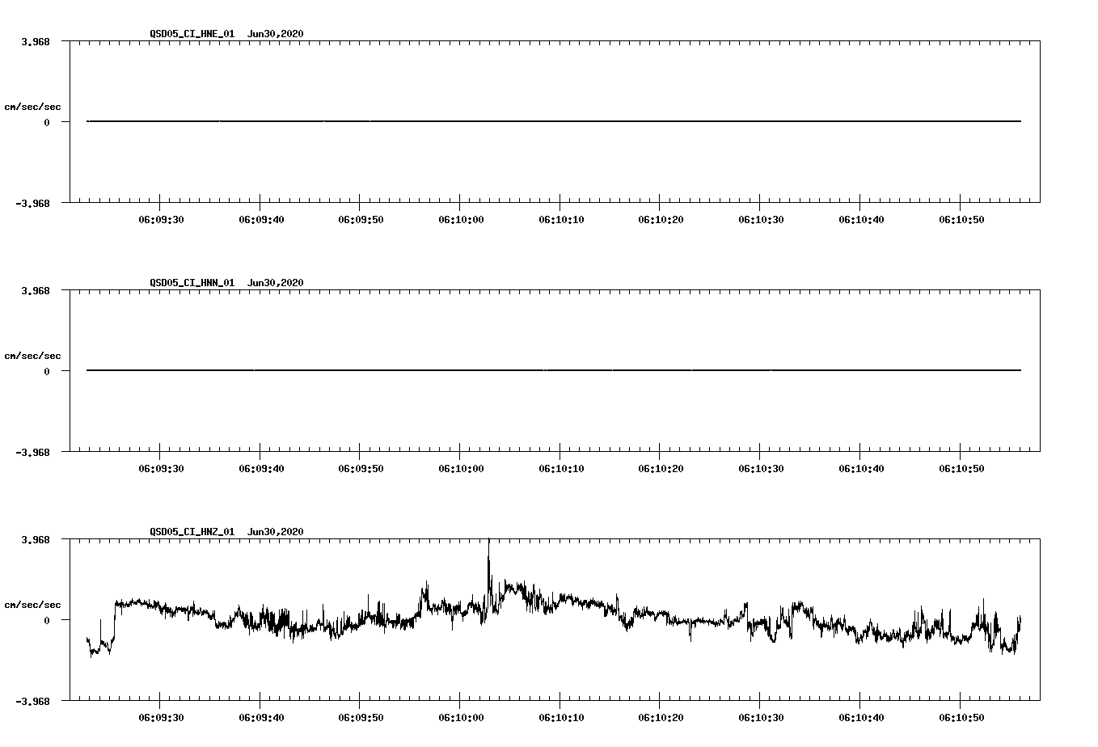
Task: Click the 3.968 upper limit on the HNZ axis
Action: (x=36, y=539)
